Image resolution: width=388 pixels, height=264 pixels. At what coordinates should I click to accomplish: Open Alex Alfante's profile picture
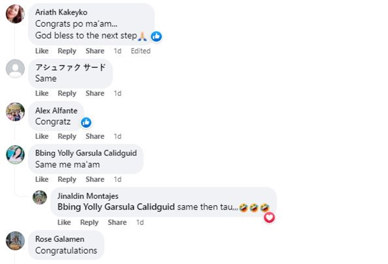pyautogui.click(x=15, y=112)
